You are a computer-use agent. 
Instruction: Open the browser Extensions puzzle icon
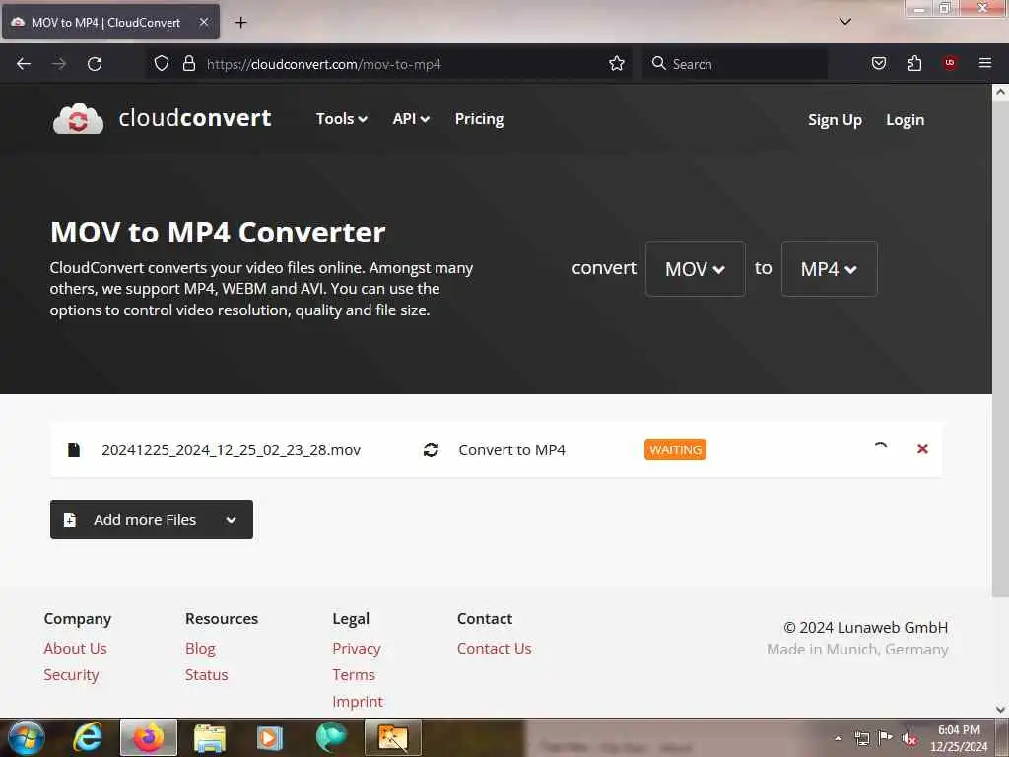coord(914,63)
